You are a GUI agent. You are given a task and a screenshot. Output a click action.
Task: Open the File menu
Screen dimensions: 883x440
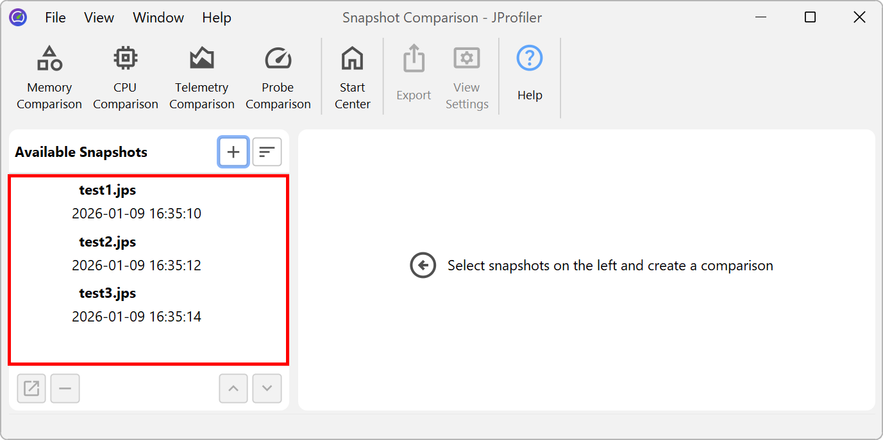55,18
